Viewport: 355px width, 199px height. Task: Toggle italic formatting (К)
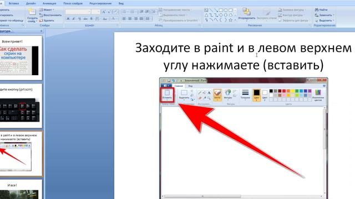point(74,19)
